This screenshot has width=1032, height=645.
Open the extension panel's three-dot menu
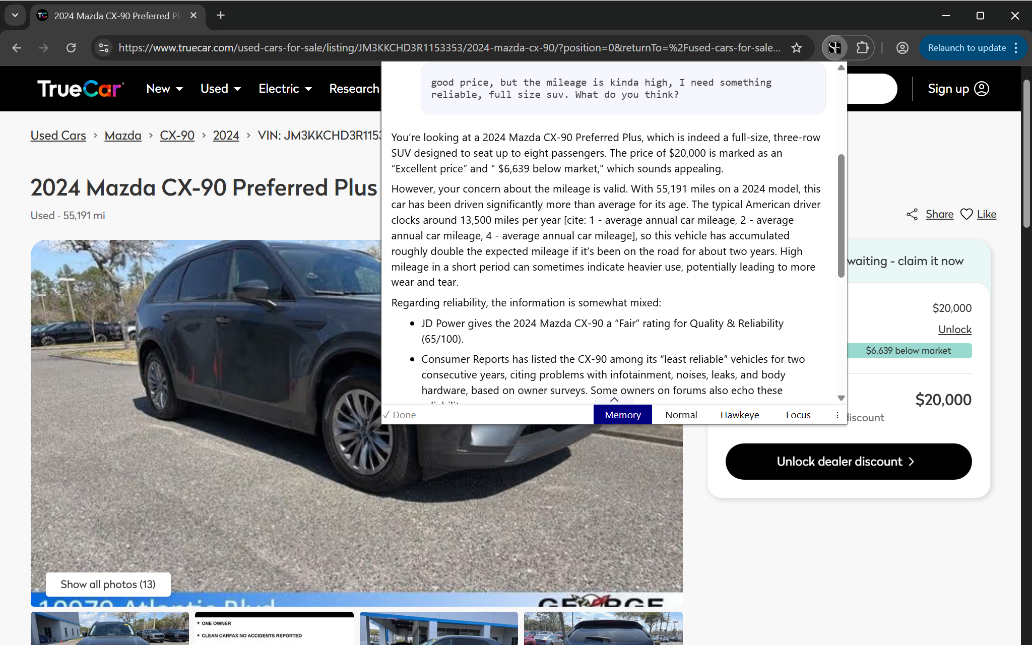tap(837, 415)
